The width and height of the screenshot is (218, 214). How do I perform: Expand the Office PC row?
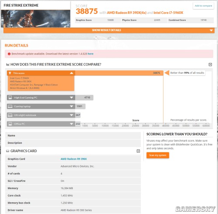(72, 124)
